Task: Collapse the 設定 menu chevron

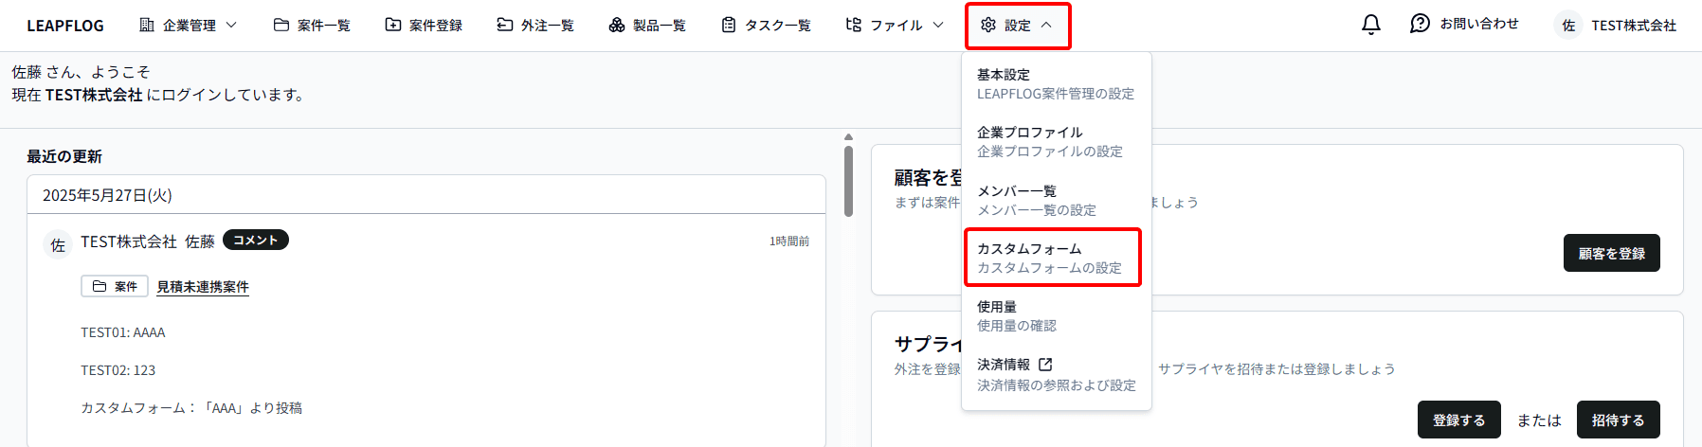Action: [1046, 26]
